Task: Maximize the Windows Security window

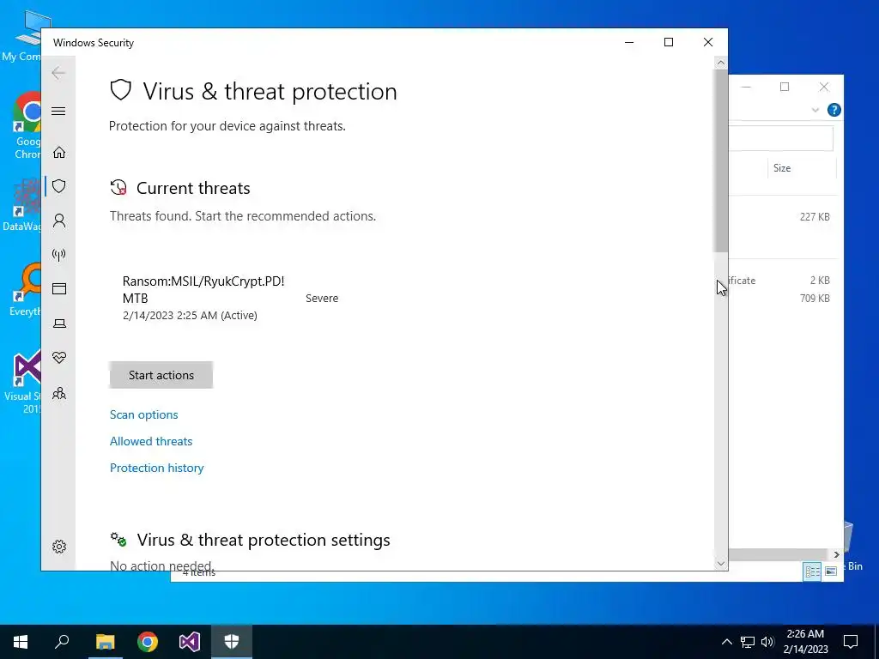Action: [x=668, y=43]
